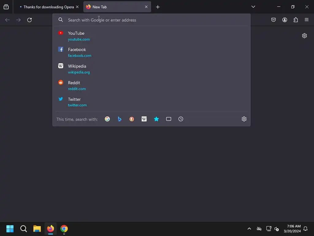Choose the Wikipedia suggestion
Image resolution: width=314 pixels, height=236 pixels.
click(151, 69)
